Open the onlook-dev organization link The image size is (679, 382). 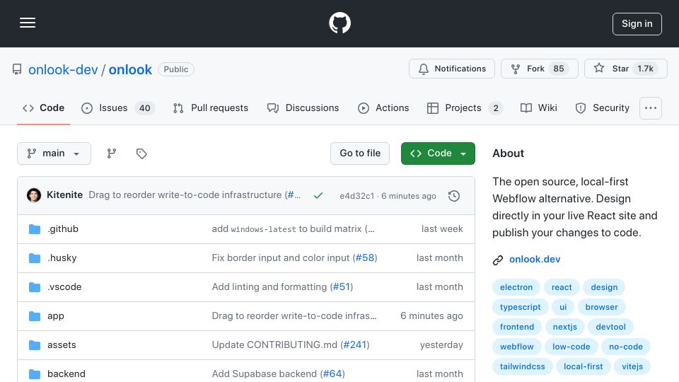(63, 69)
